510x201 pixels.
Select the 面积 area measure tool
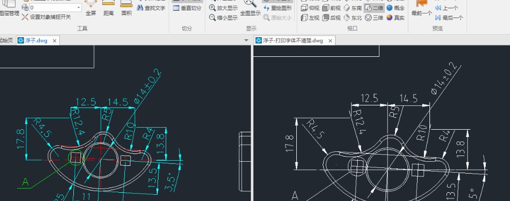point(126,8)
